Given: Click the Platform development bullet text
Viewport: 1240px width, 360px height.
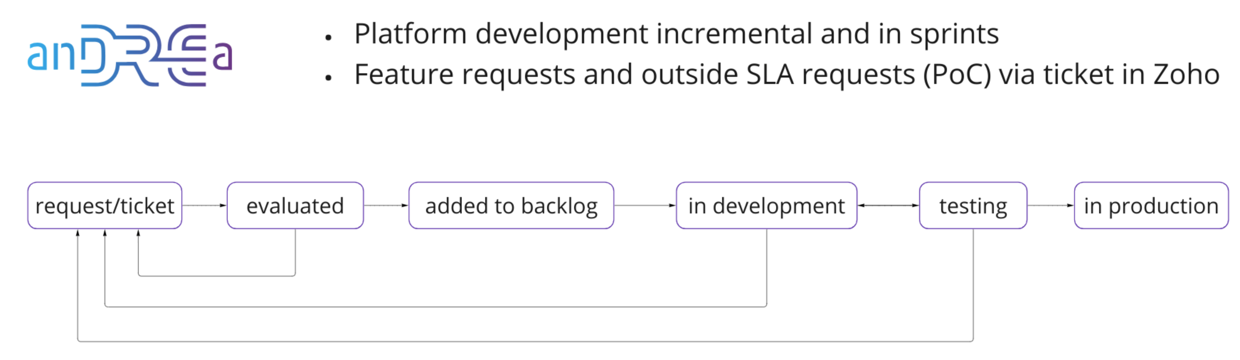Looking at the screenshot, I should pyautogui.click(x=676, y=34).
